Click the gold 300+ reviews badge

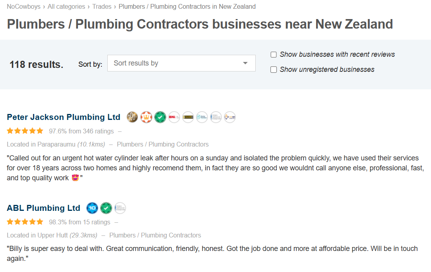click(132, 117)
